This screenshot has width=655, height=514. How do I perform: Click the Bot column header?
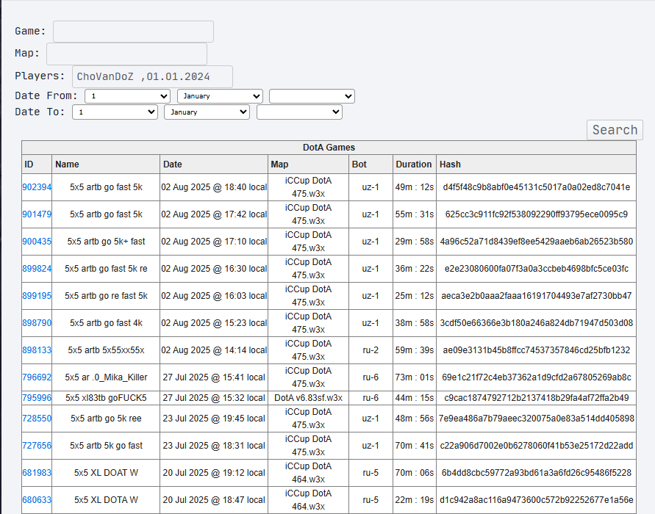[371, 164]
